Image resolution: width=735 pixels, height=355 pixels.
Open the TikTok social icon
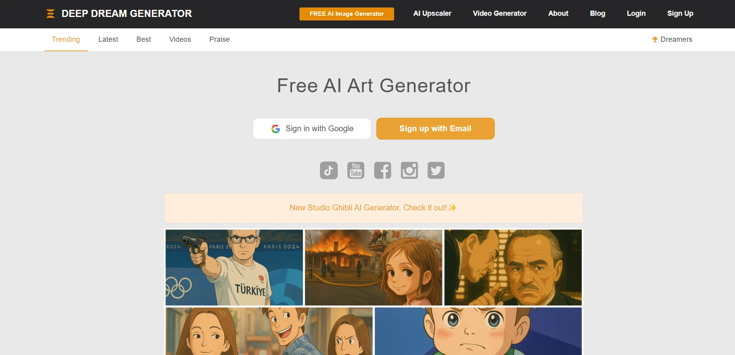coord(329,170)
